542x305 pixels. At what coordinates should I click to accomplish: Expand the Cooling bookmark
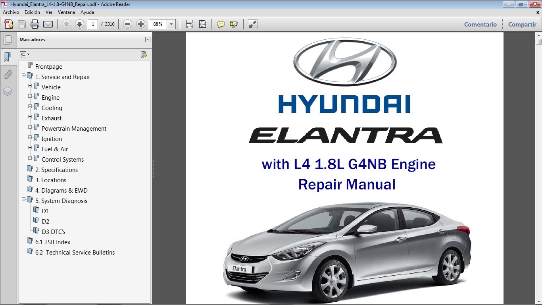pyautogui.click(x=30, y=106)
